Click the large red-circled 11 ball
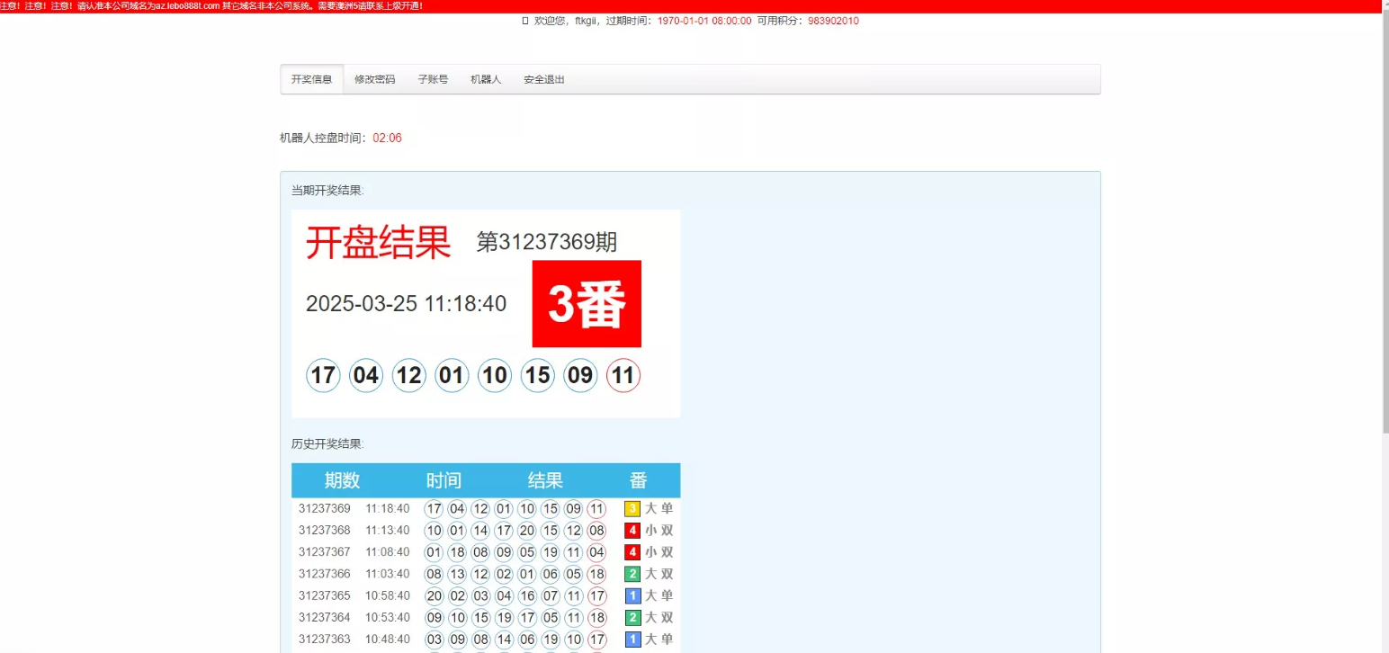This screenshot has width=1389, height=653. point(623,375)
